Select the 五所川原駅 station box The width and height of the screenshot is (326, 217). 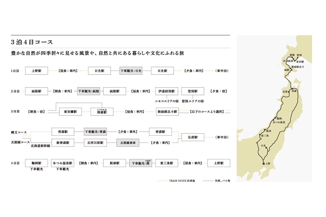coord(95,142)
